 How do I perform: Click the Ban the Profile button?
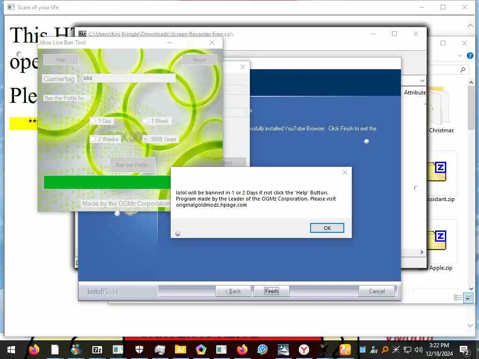point(132,165)
